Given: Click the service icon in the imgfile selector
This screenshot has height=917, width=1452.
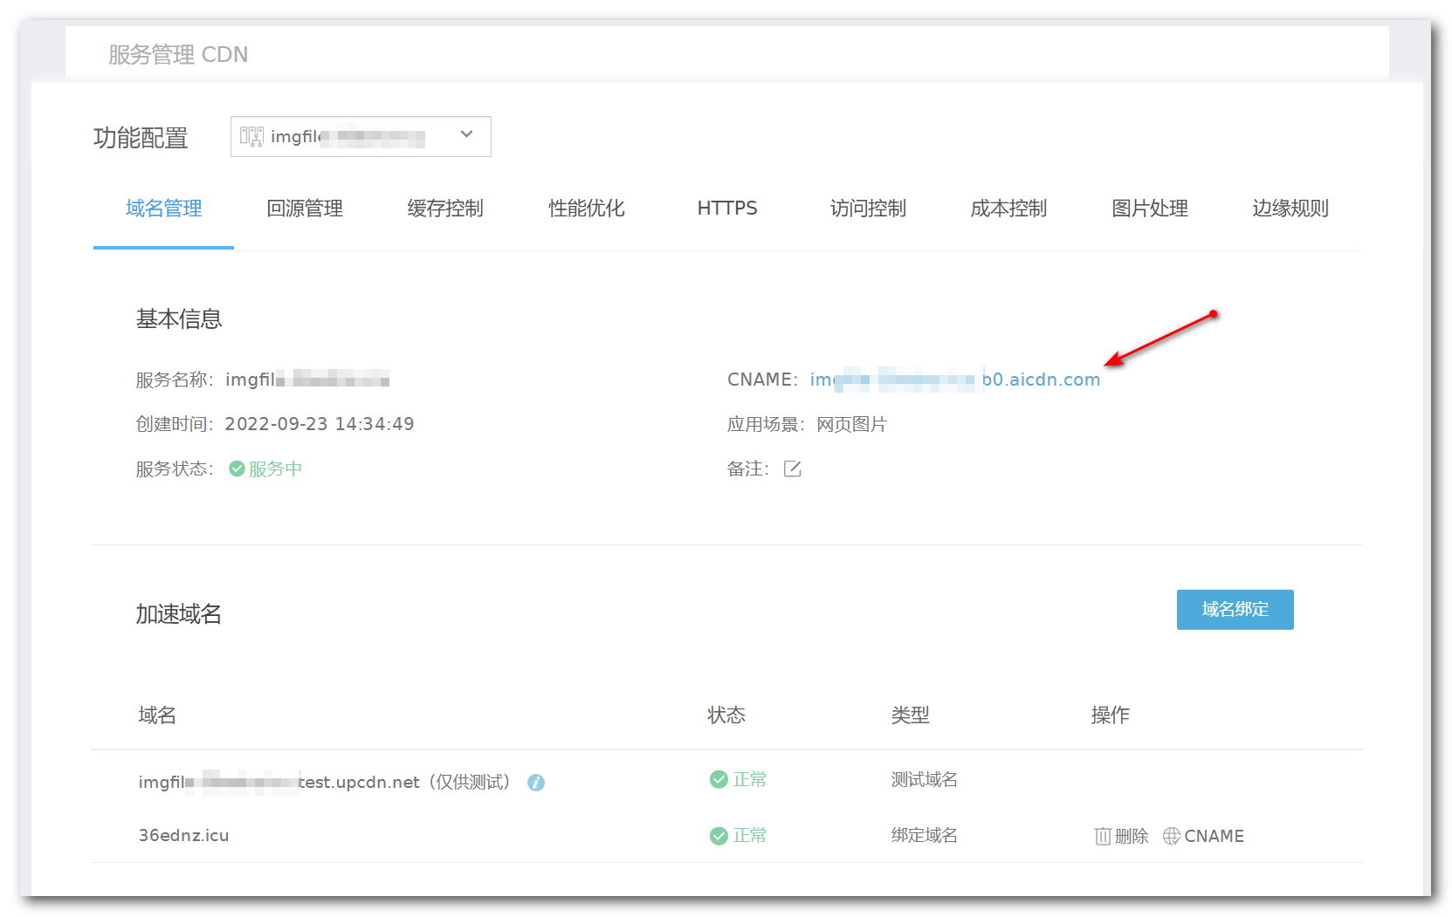Looking at the screenshot, I should [x=251, y=137].
